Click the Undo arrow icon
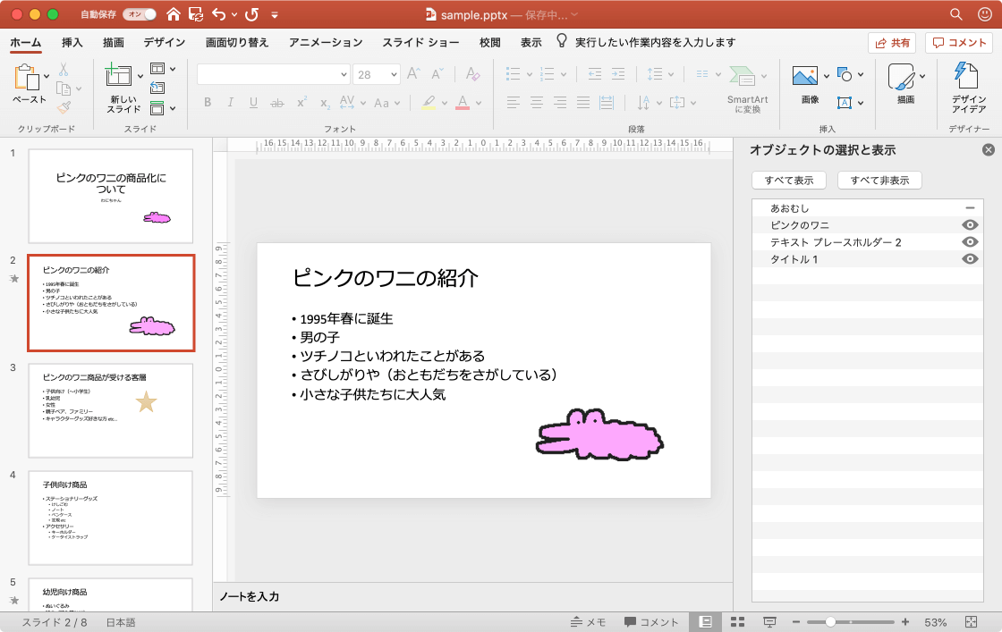 (x=219, y=14)
